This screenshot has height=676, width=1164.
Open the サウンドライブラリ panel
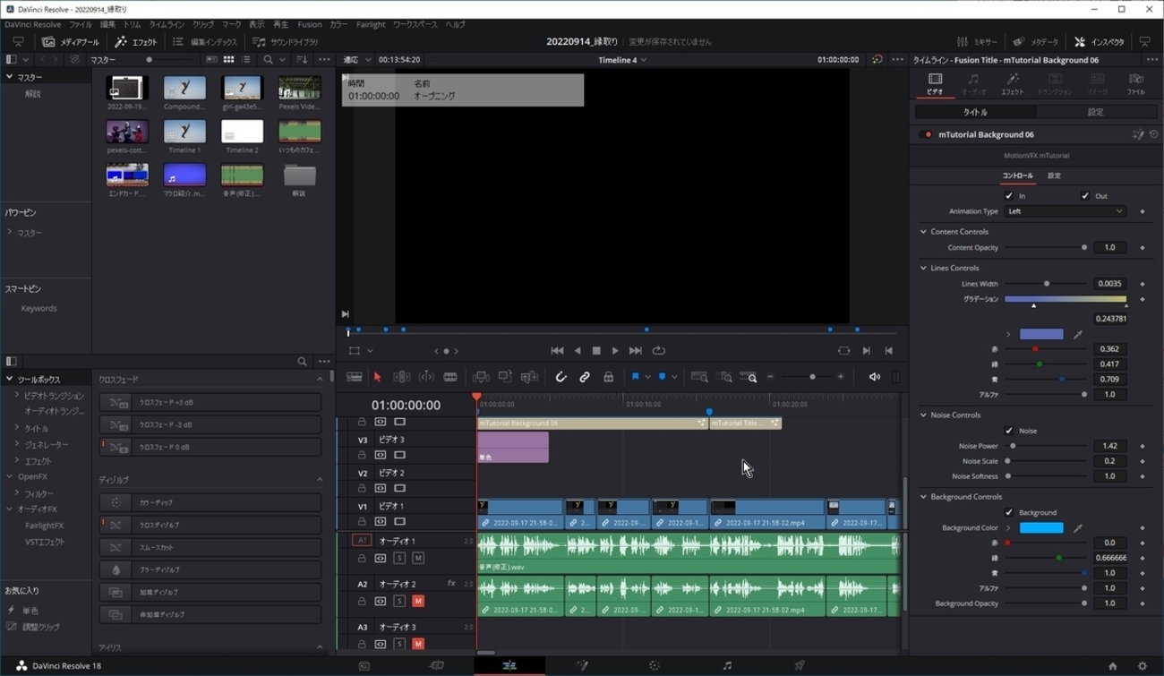[285, 42]
